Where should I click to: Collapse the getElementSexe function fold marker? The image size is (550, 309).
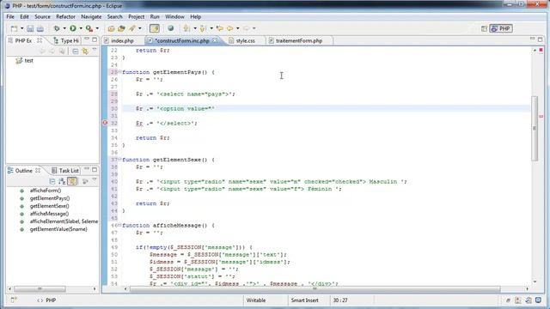click(x=119, y=159)
